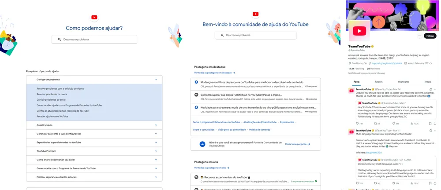
Task: Click the chevron next to 'Joined February 2015'
Action: point(431,63)
